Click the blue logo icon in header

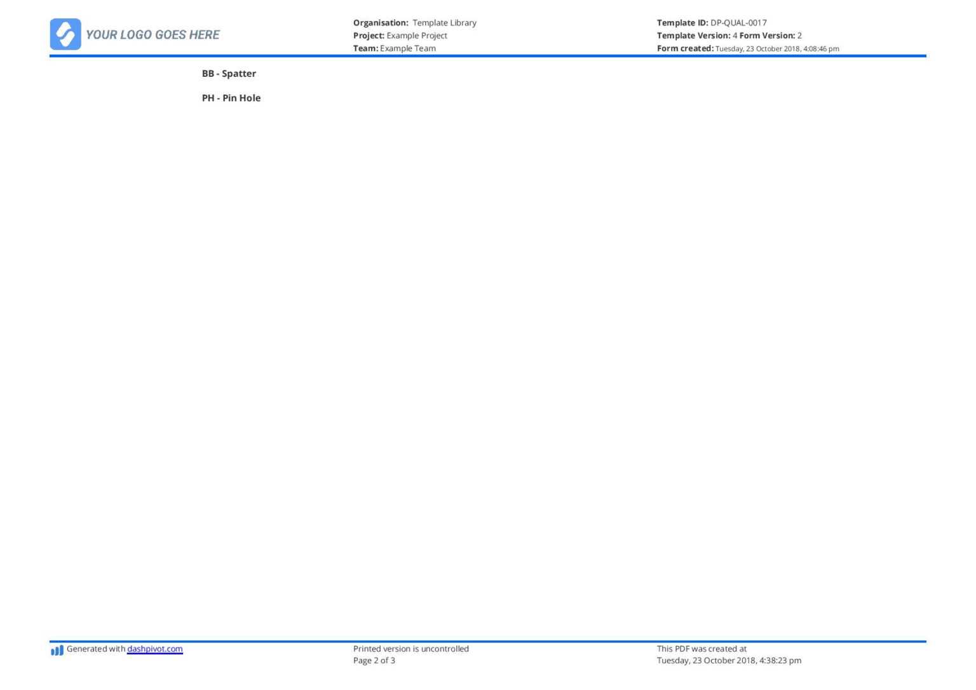65,34
